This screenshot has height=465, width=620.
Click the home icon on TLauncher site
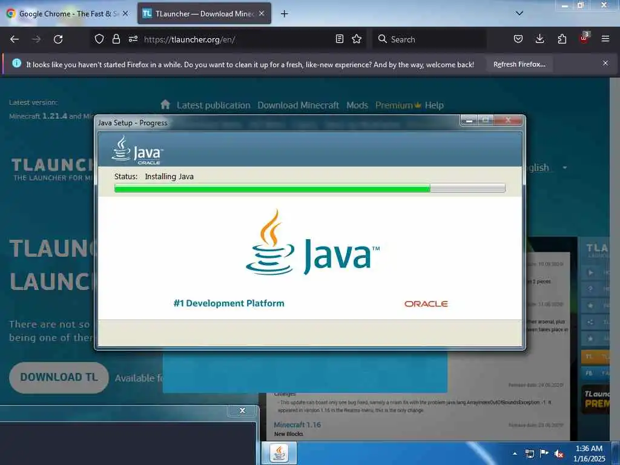(165, 104)
